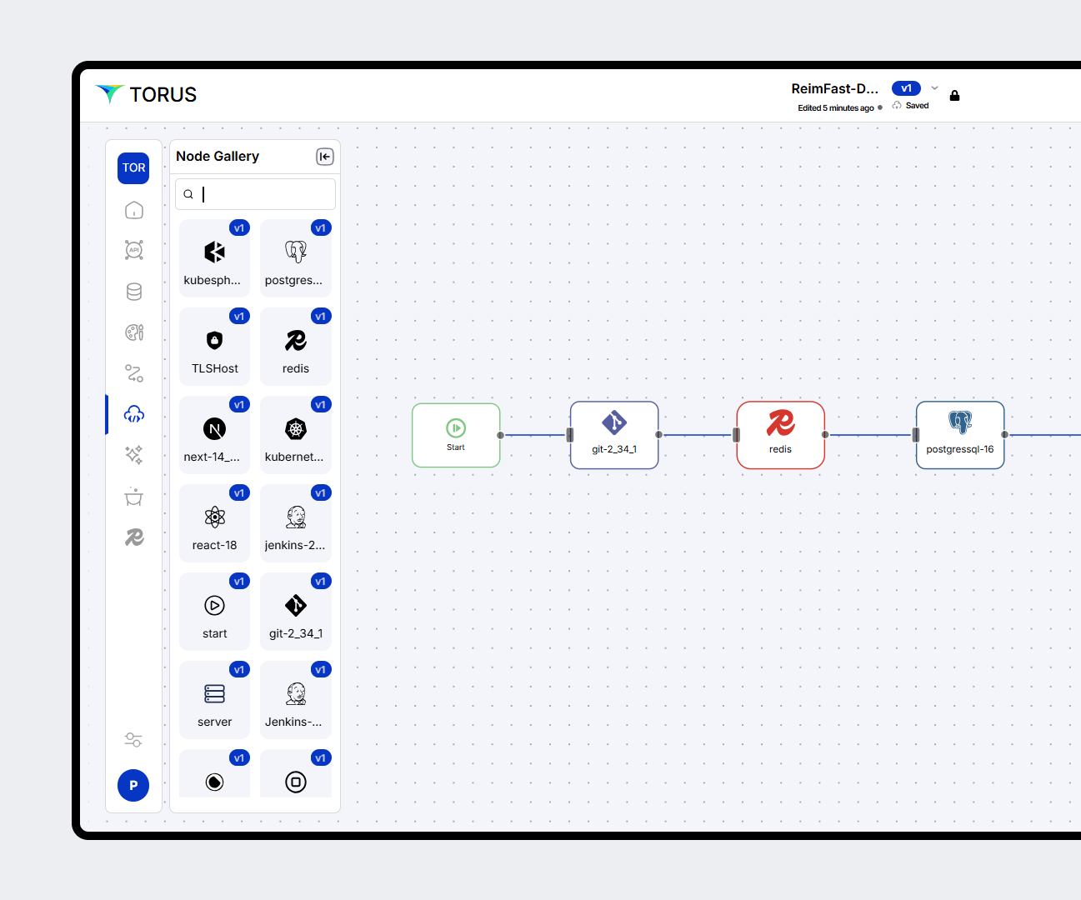Select the design palette icon in the sidebar
The height and width of the screenshot is (900, 1081).
tap(133, 332)
